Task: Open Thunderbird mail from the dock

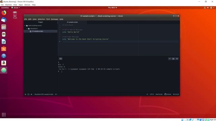Action: [x=4, y=20]
